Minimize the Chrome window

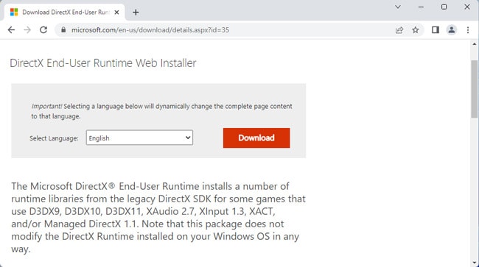(x=421, y=7)
